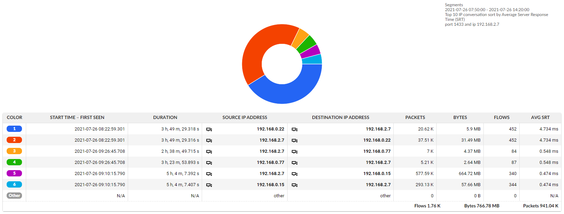Click host icon beside row 3 source IP
This screenshot has height=214, width=564.
209,152
